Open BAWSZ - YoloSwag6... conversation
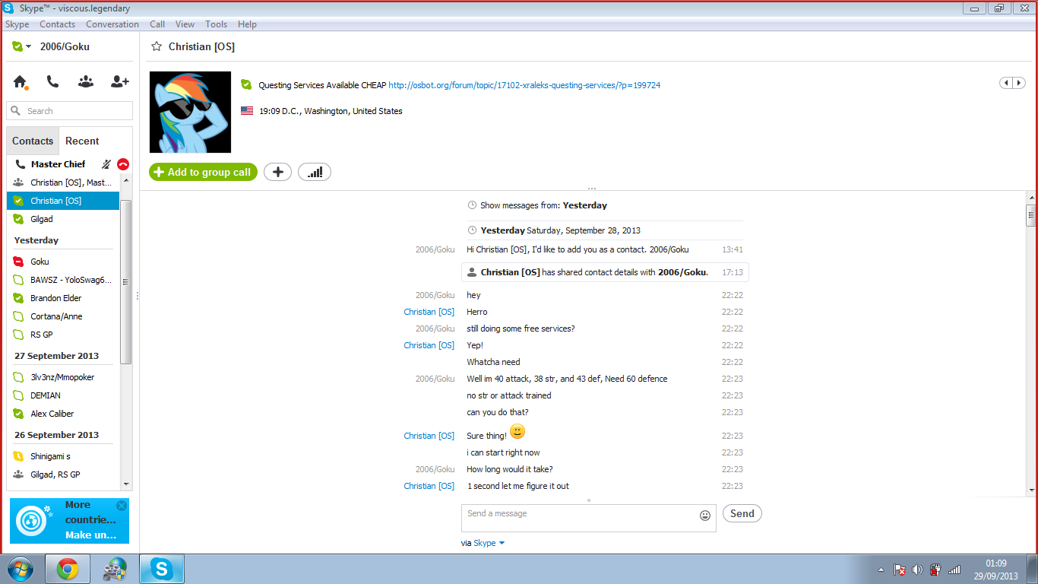This screenshot has width=1038, height=584. point(63,280)
